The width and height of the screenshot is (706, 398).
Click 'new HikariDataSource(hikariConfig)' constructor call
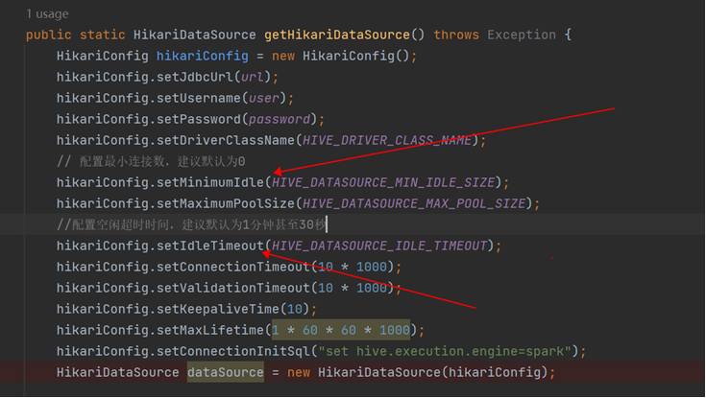click(418, 372)
